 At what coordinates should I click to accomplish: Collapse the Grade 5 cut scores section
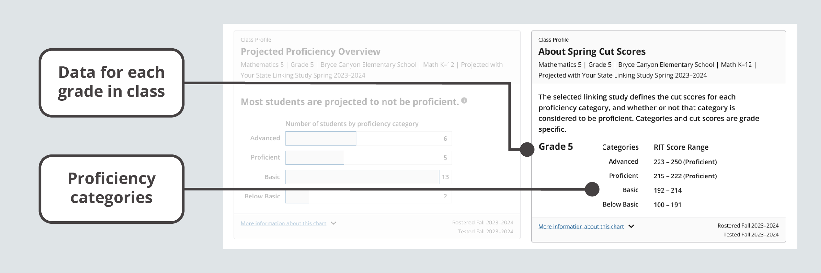[556, 147]
